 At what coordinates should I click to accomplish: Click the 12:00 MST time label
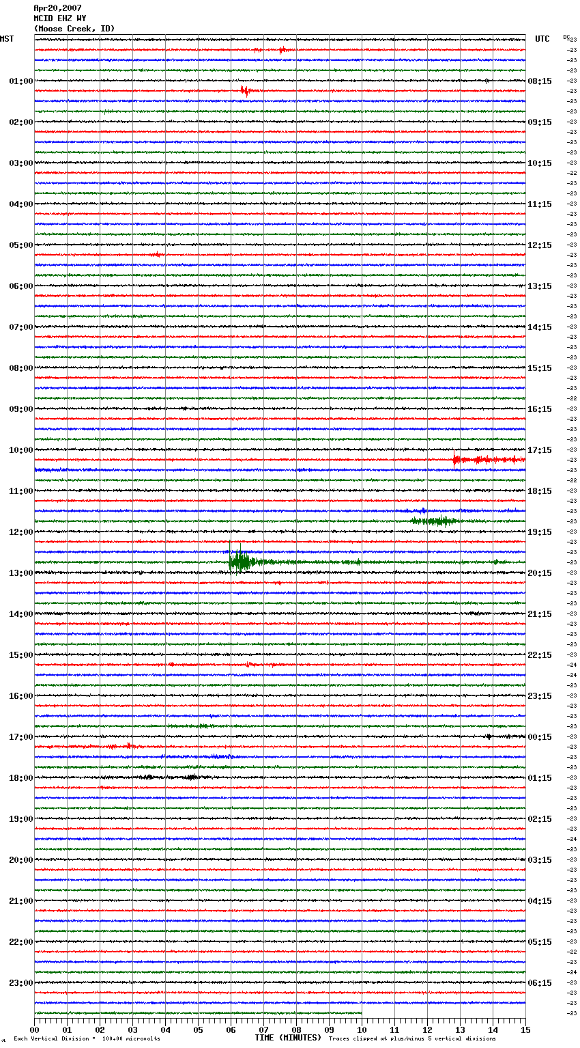coord(21,532)
